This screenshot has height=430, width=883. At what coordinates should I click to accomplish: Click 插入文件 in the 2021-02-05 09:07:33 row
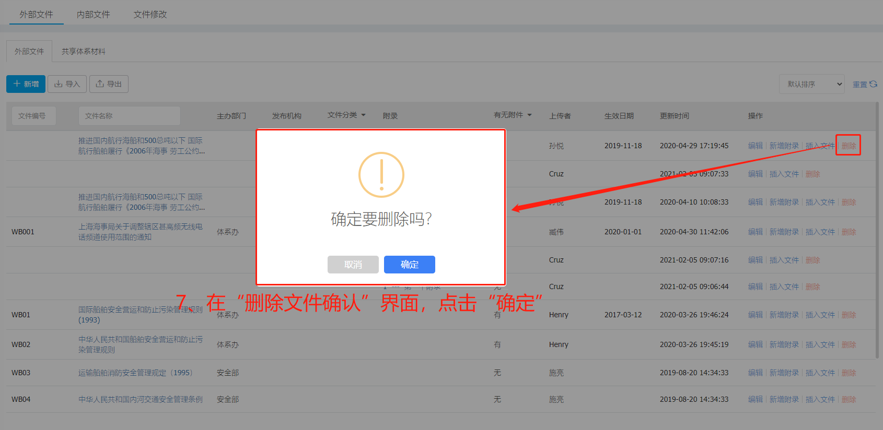click(x=784, y=174)
